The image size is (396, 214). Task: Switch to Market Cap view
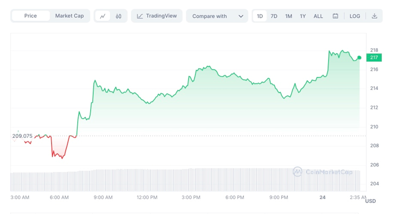(x=69, y=16)
